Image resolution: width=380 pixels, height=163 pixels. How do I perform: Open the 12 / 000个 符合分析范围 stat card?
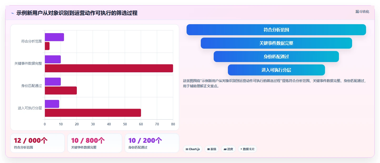point(37,143)
